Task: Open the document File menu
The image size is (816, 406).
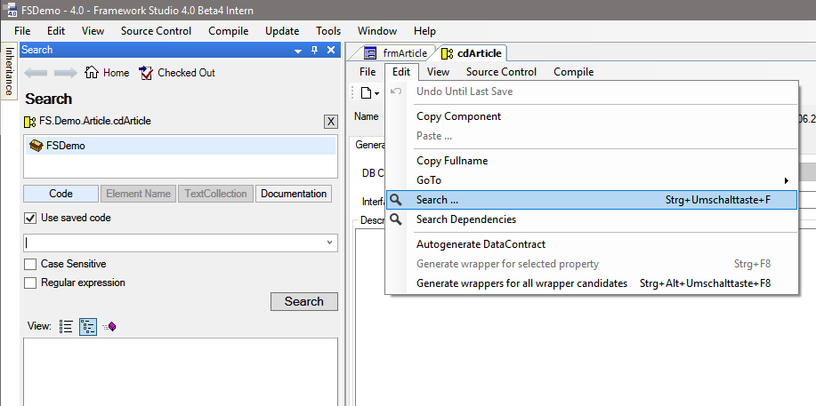Action: [x=368, y=72]
